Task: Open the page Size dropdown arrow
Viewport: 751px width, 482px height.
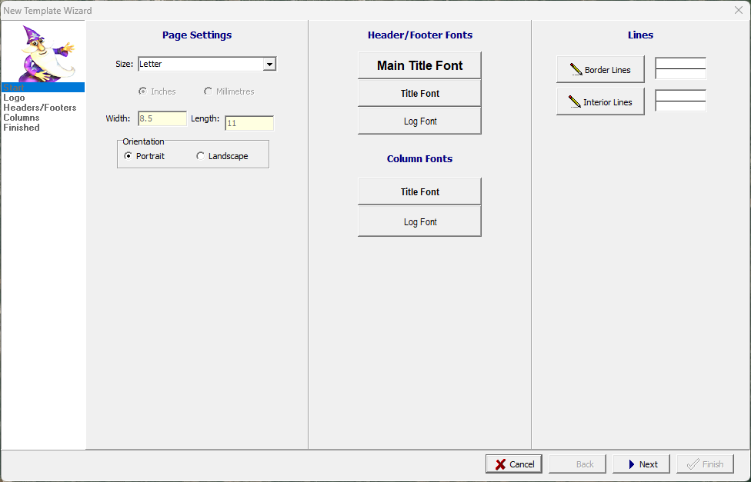Action: 269,65
